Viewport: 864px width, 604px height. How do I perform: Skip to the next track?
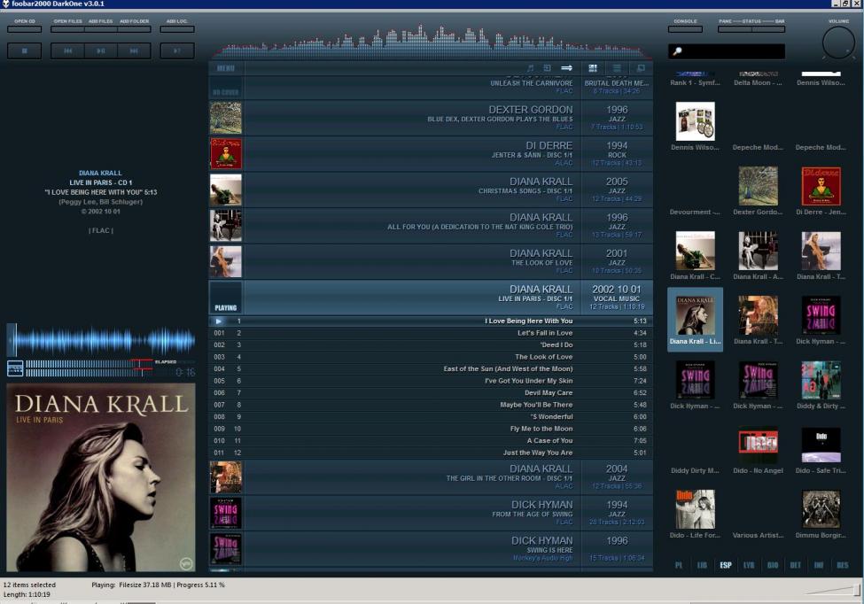134,50
